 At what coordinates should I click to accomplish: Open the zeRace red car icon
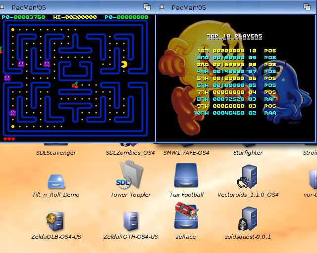click(x=186, y=216)
